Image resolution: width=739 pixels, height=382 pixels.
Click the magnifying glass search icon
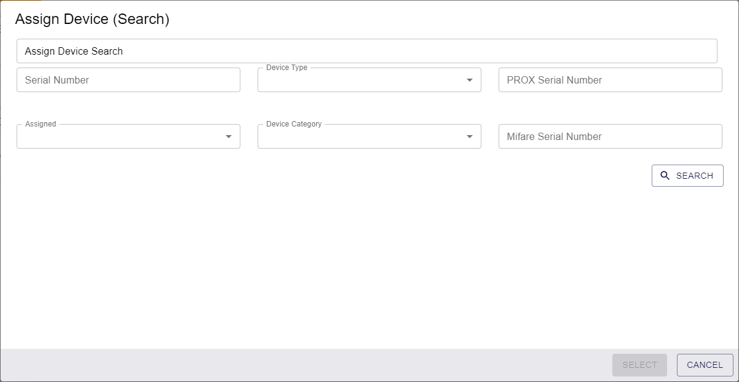[665, 176]
